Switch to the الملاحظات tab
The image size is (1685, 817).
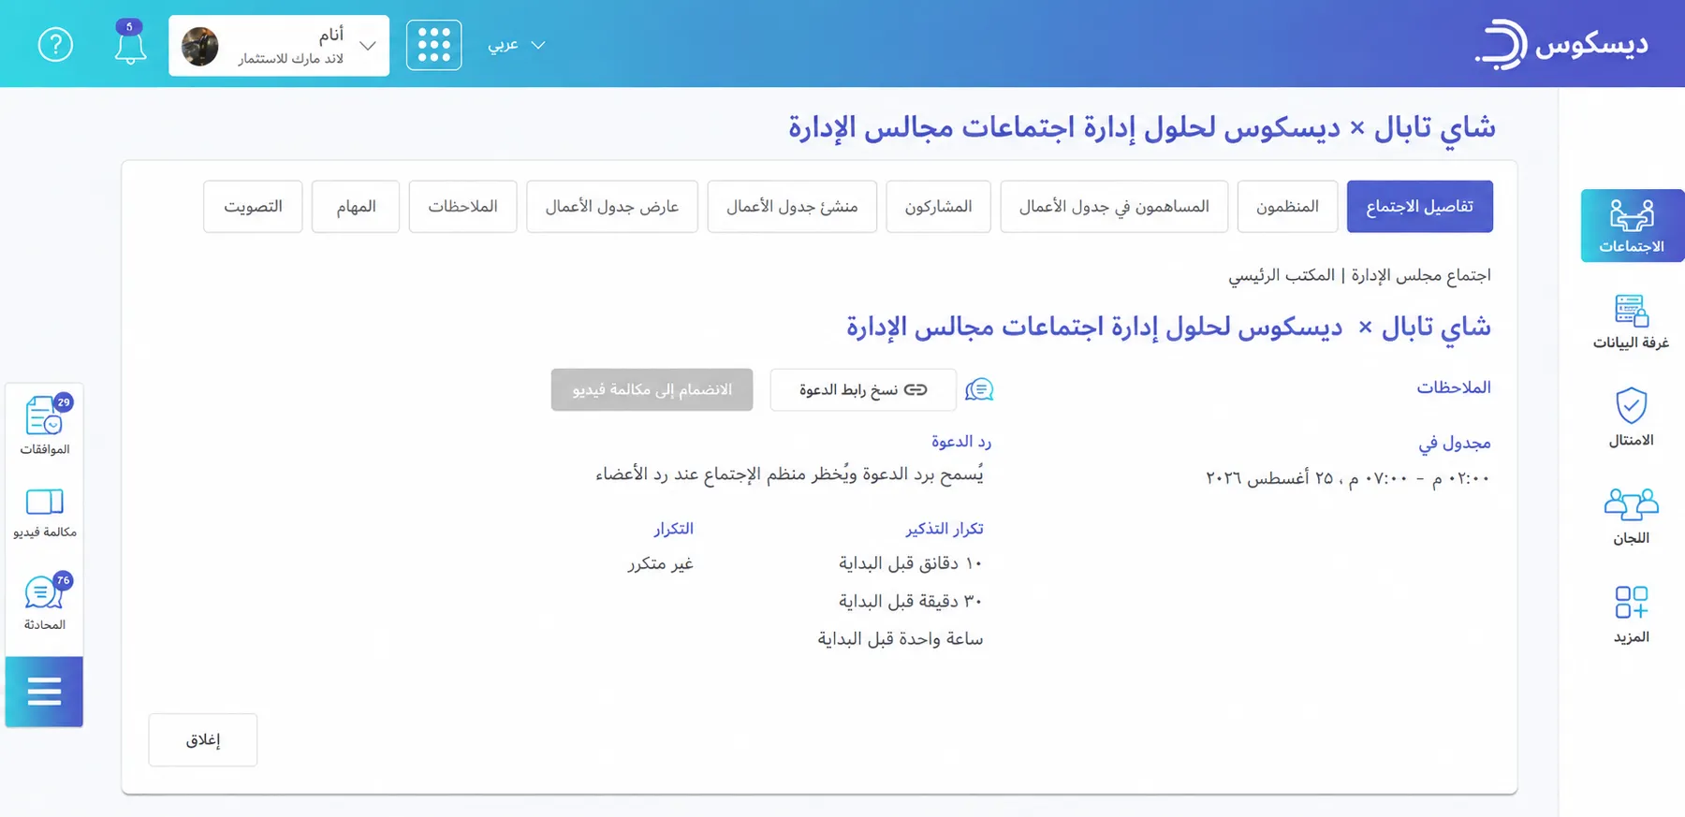coord(462,206)
